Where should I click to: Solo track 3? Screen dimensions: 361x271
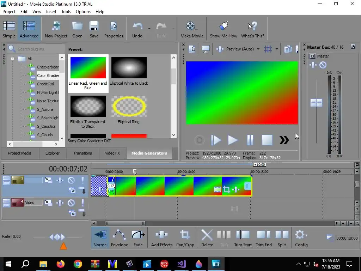82,180
